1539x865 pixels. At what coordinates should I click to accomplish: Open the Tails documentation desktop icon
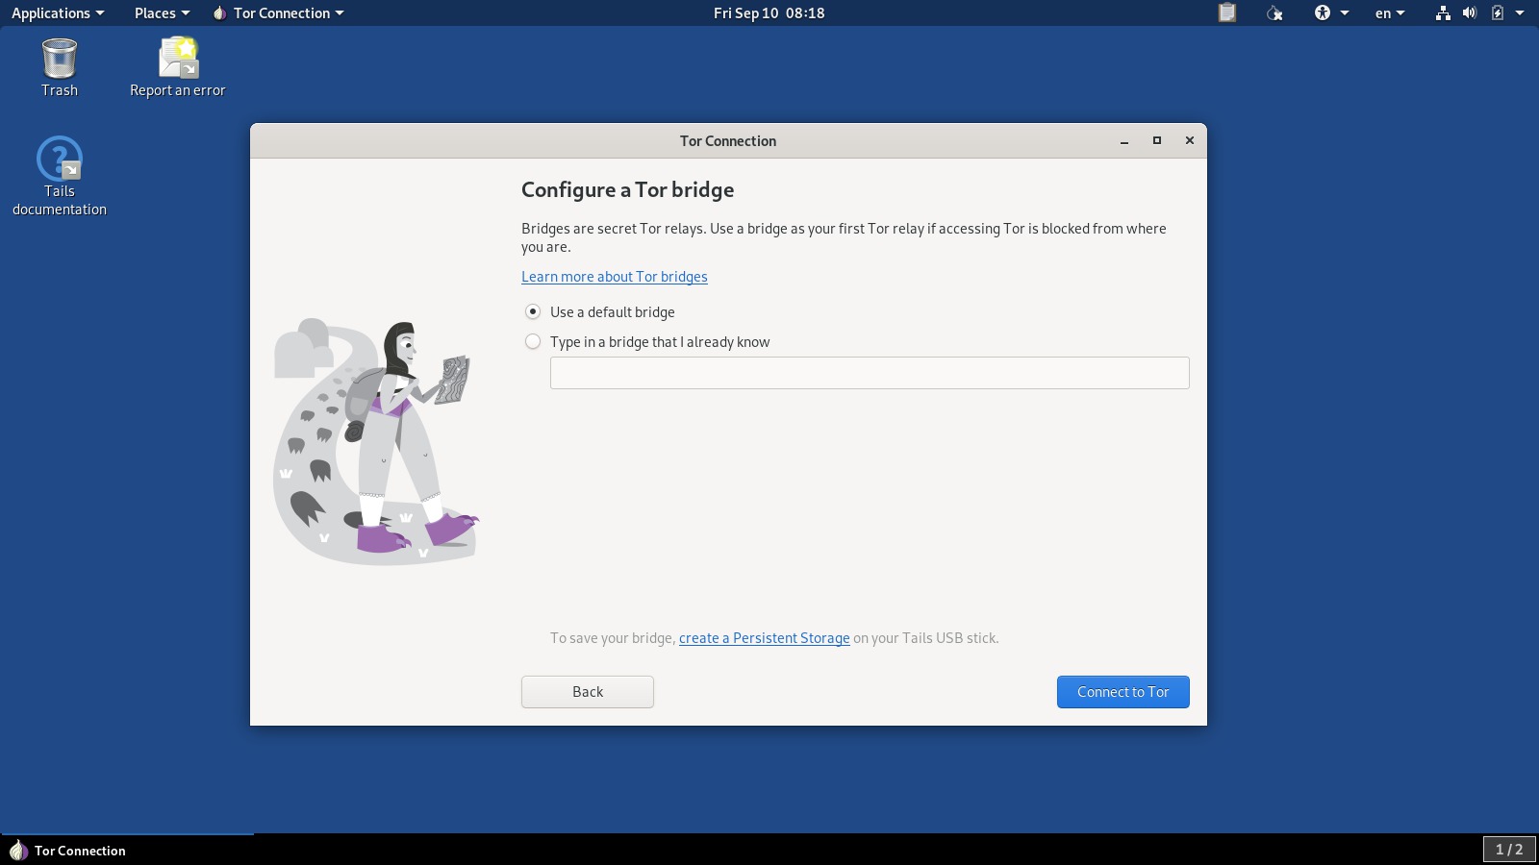[x=60, y=176]
